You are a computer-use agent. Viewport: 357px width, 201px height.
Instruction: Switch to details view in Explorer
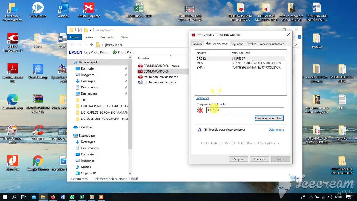pyautogui.click(x=293, y=179)
